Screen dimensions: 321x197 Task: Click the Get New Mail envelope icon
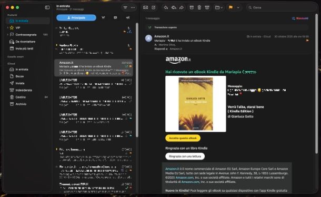[x=146, y=7]
